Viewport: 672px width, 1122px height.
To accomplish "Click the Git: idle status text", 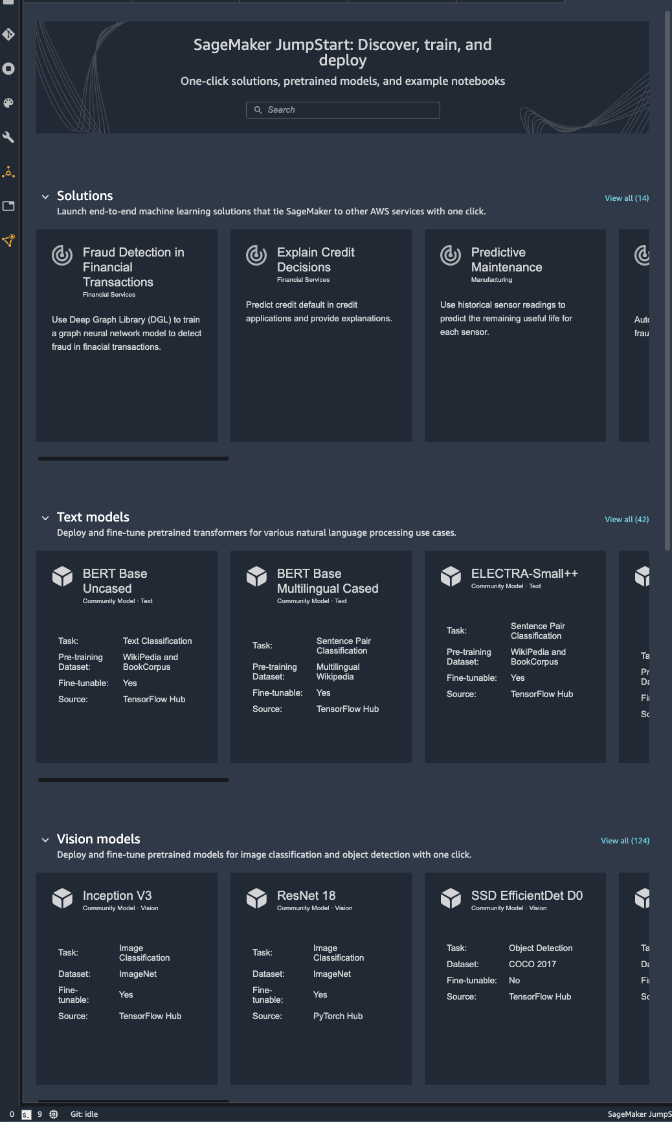I will (84, 1114).
